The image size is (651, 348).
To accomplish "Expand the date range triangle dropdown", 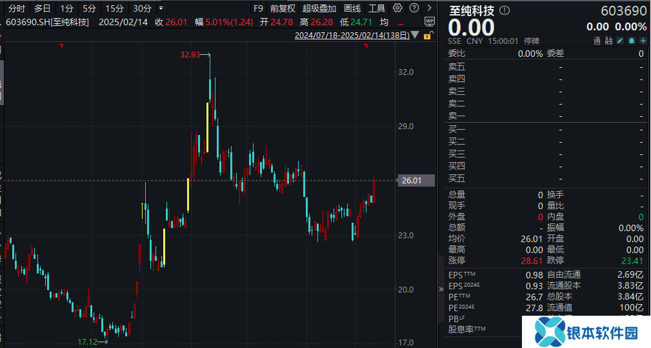I will click(x=415, y=36).
